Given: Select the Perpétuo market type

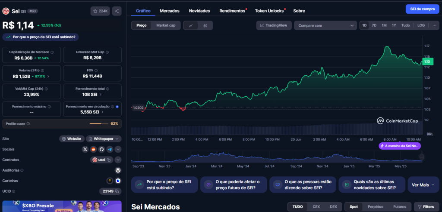Looking at the screenshot, I should [x=376, y=207].
